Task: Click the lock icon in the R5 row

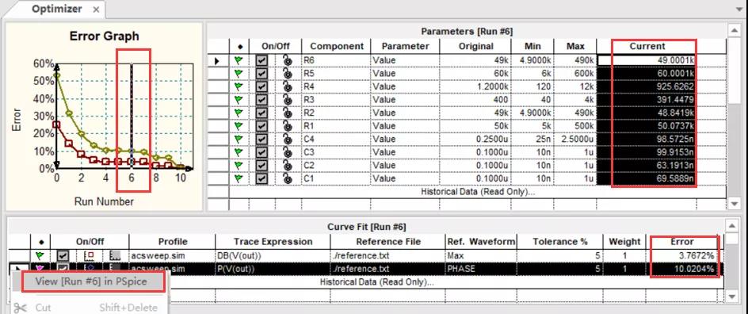Action: pos(286,74)
